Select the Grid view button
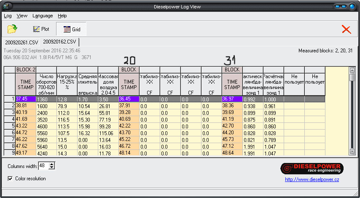The image size is (360, 198). (71, 29)
